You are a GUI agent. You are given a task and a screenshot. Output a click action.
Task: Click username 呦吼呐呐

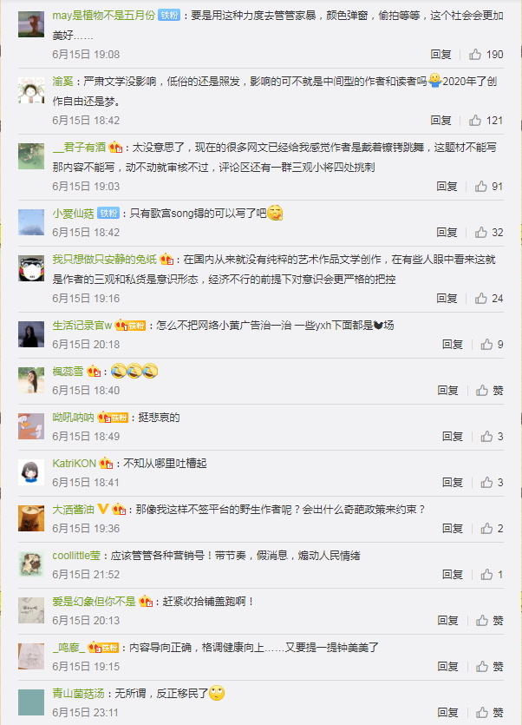tap(73, 418)
